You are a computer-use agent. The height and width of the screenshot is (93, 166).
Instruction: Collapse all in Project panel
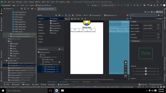(28, 9)
